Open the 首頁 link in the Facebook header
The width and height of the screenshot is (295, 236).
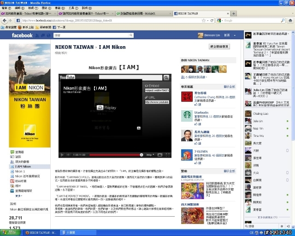click(x=227, y=35)
